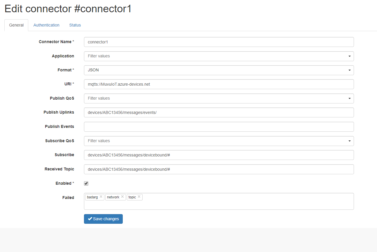The width and height of the screenshot is (377, 252).
Task: Switch to the Status tab
Action: point(75,25)
